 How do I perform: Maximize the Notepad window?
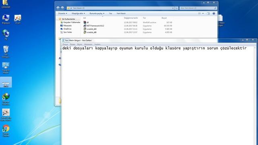247,40
